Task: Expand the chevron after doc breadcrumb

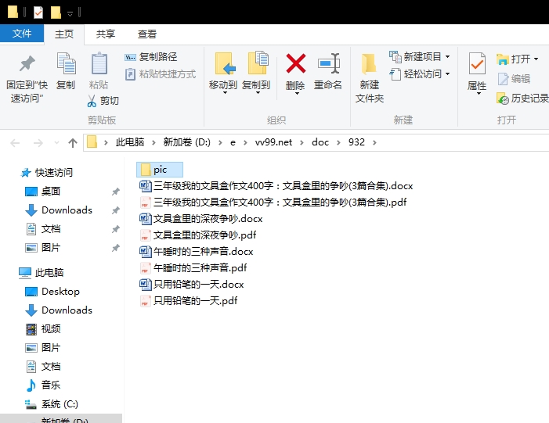Action: [338, 142]
